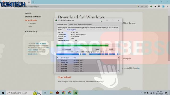This screenshot has width=170, height=95.
Task: Open the IDM extension icon in Chrome toolbar
Action: (151, 6)
